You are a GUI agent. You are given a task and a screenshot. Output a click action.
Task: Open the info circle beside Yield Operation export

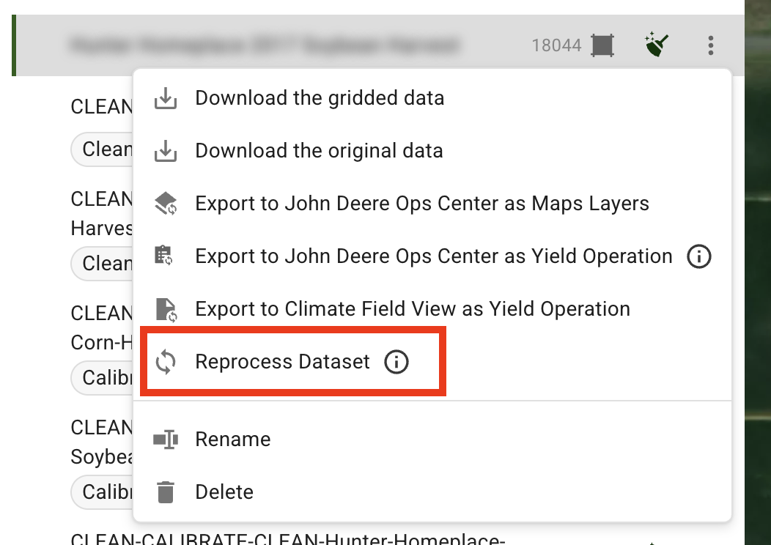[x=698, y=256]
